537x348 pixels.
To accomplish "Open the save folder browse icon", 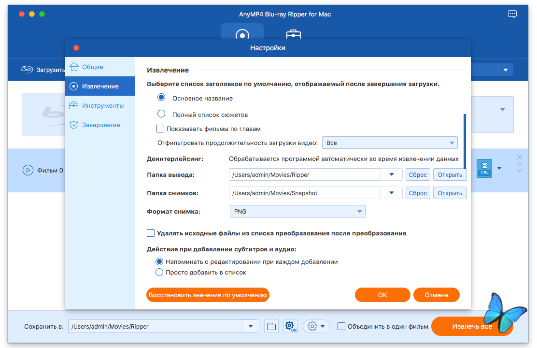I will click(271, 326).
